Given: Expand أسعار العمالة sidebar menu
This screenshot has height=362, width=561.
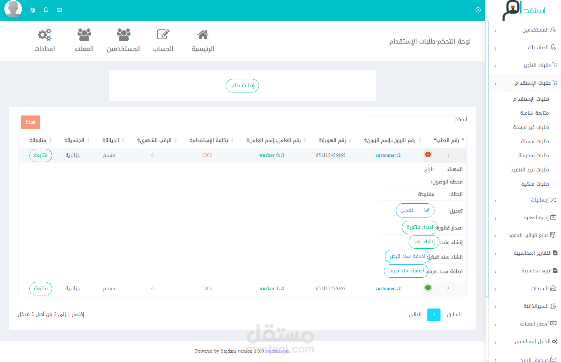Looking at the screenshot, I should coord(526,324).
